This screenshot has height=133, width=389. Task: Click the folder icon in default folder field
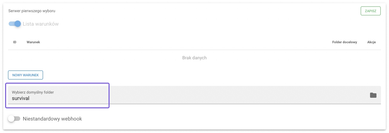tap(373, 95)
